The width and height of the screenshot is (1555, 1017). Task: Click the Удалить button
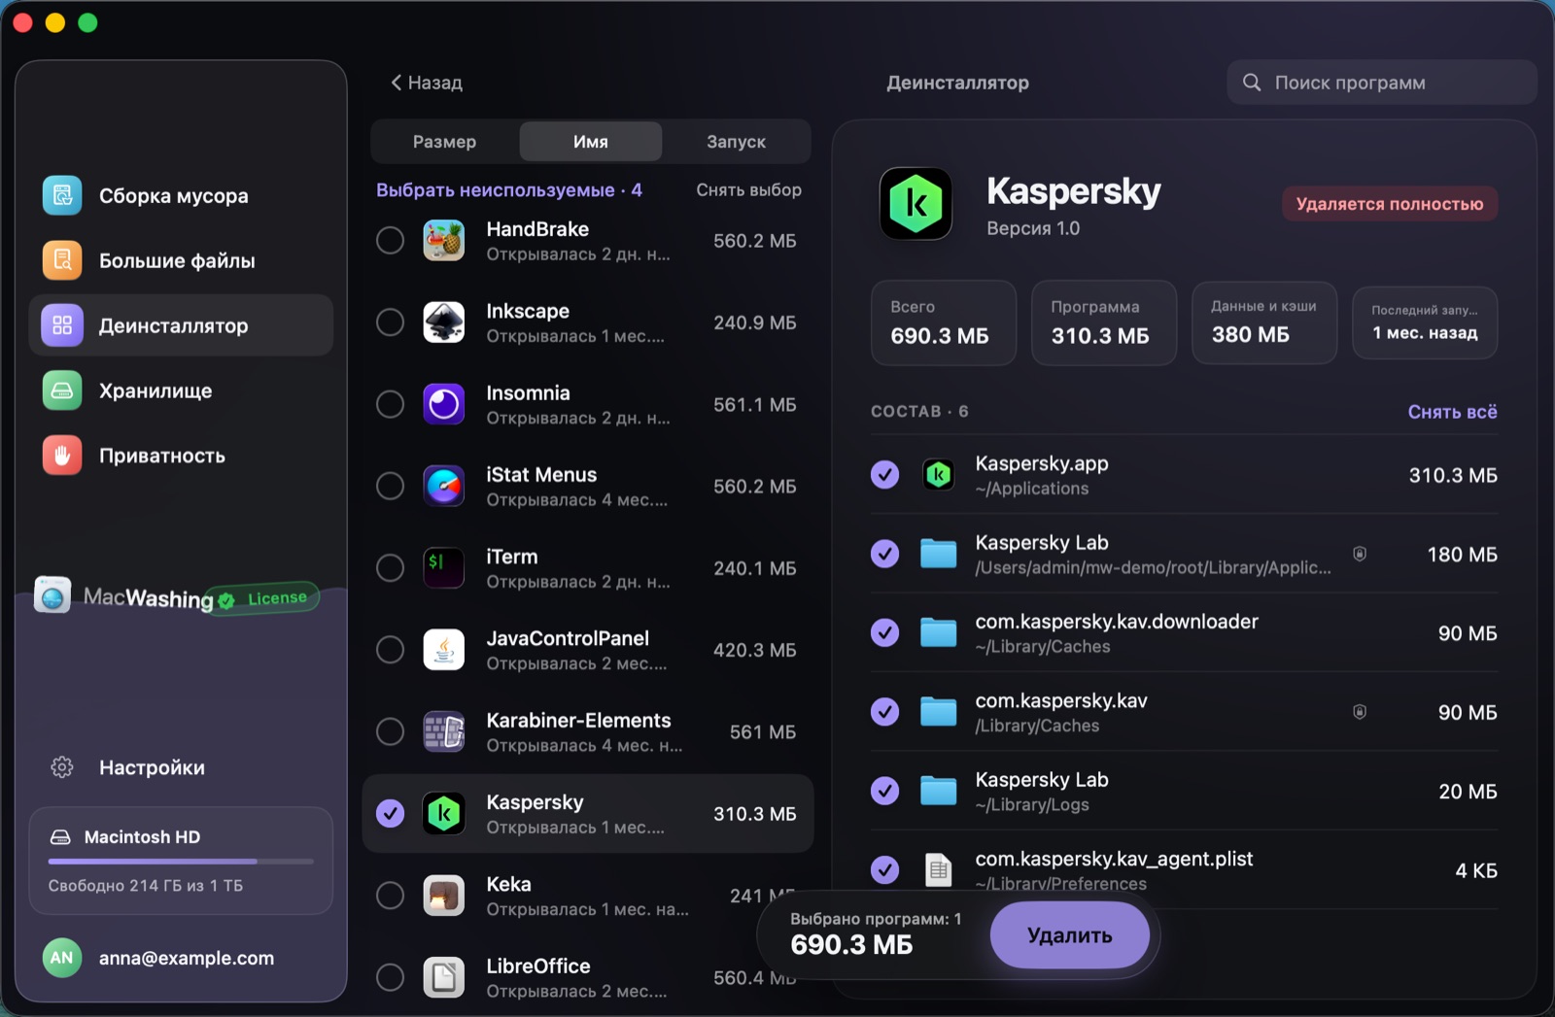1069,935
